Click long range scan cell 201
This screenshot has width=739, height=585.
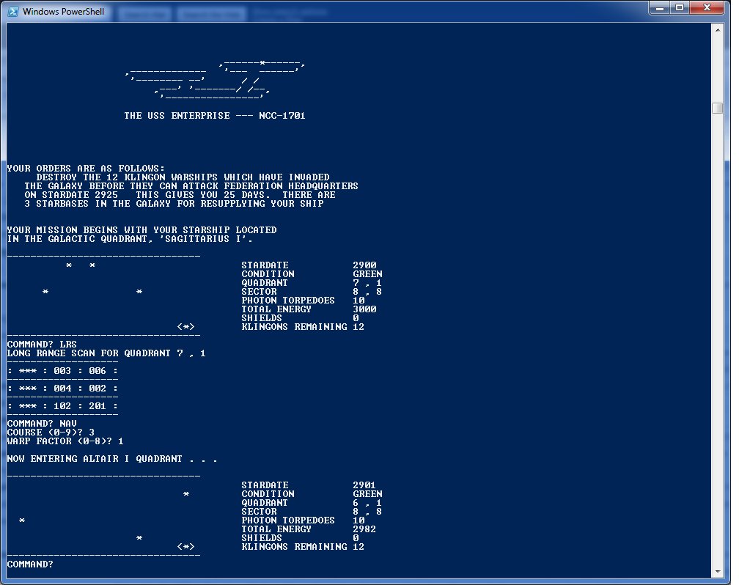[97, 406]
